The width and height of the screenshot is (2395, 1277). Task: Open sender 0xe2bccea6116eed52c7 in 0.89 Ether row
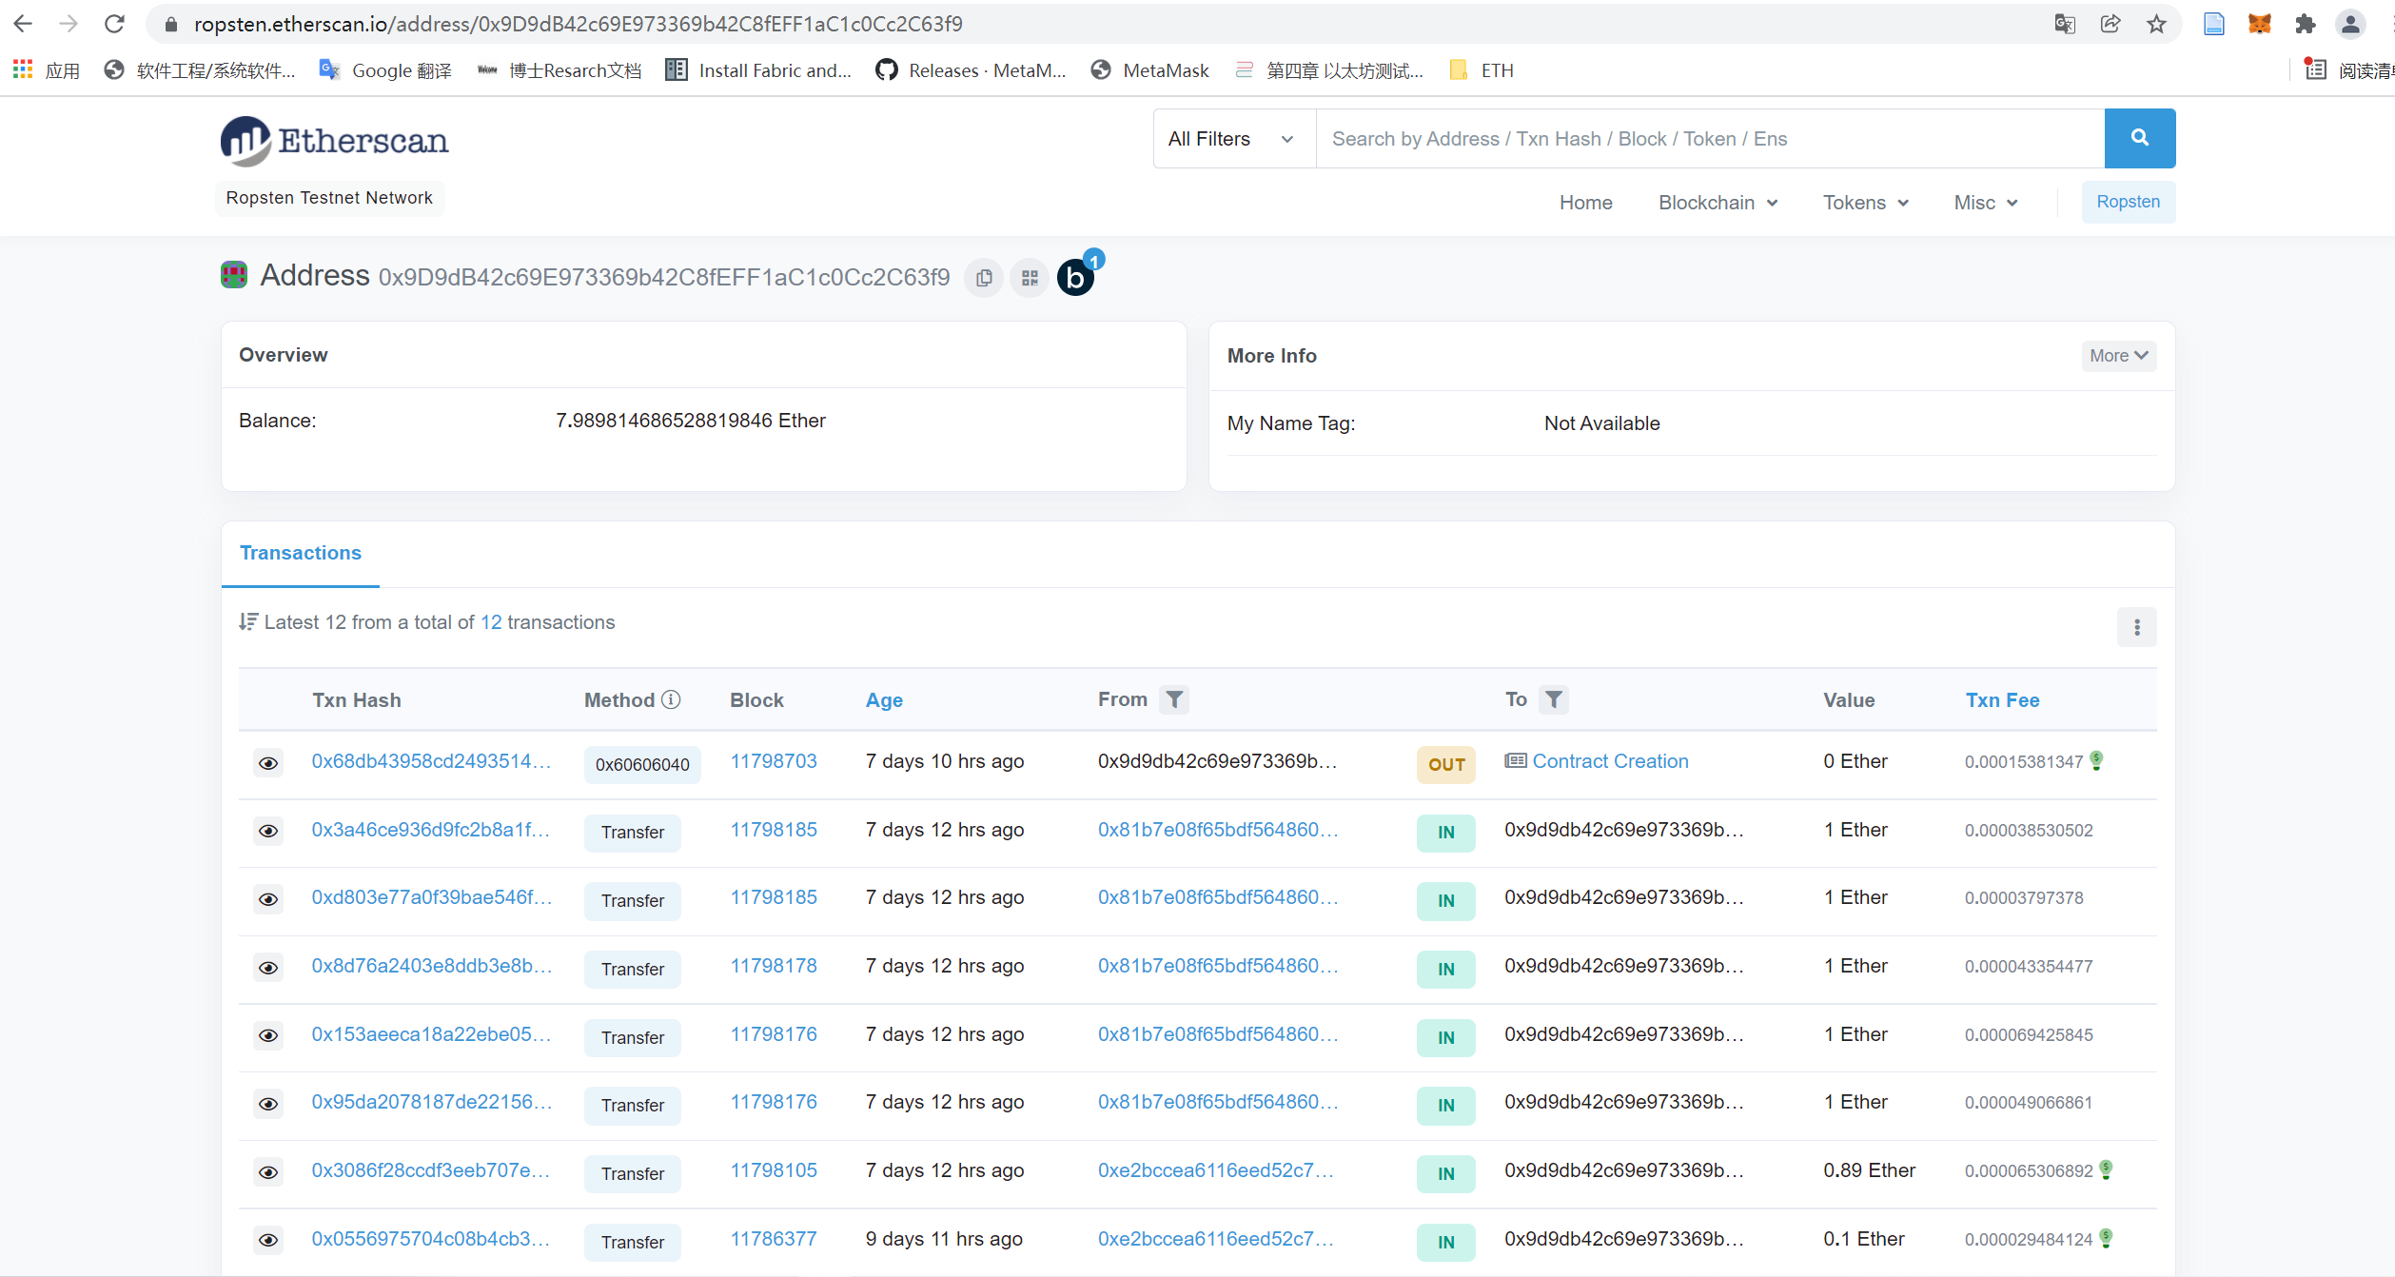1215,1170
